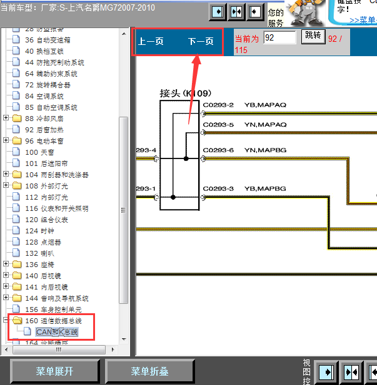
Task: Click the folder icon of 136 座椅
Action: [17, 264]
